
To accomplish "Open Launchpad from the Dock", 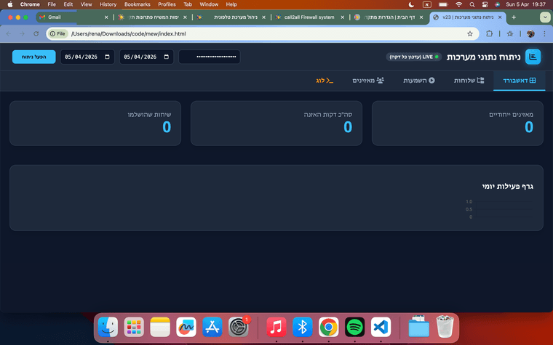I will point(134,327).
